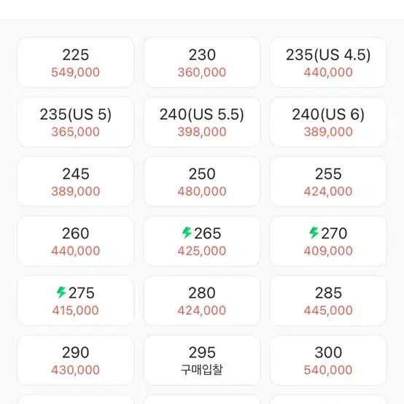Choose size 230 for 360,000
This screenshot has width=404, height=404.
point(202,63)
